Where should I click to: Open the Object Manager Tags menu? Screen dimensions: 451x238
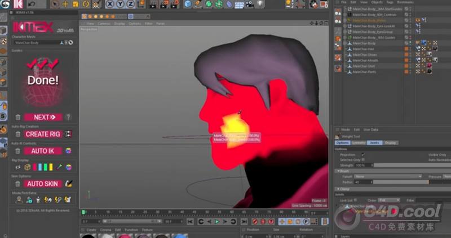click(x=390, y=2)
